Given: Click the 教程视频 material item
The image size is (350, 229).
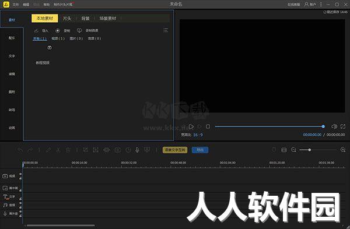Looking at the screenshot, I should click(x=43, y=63).
